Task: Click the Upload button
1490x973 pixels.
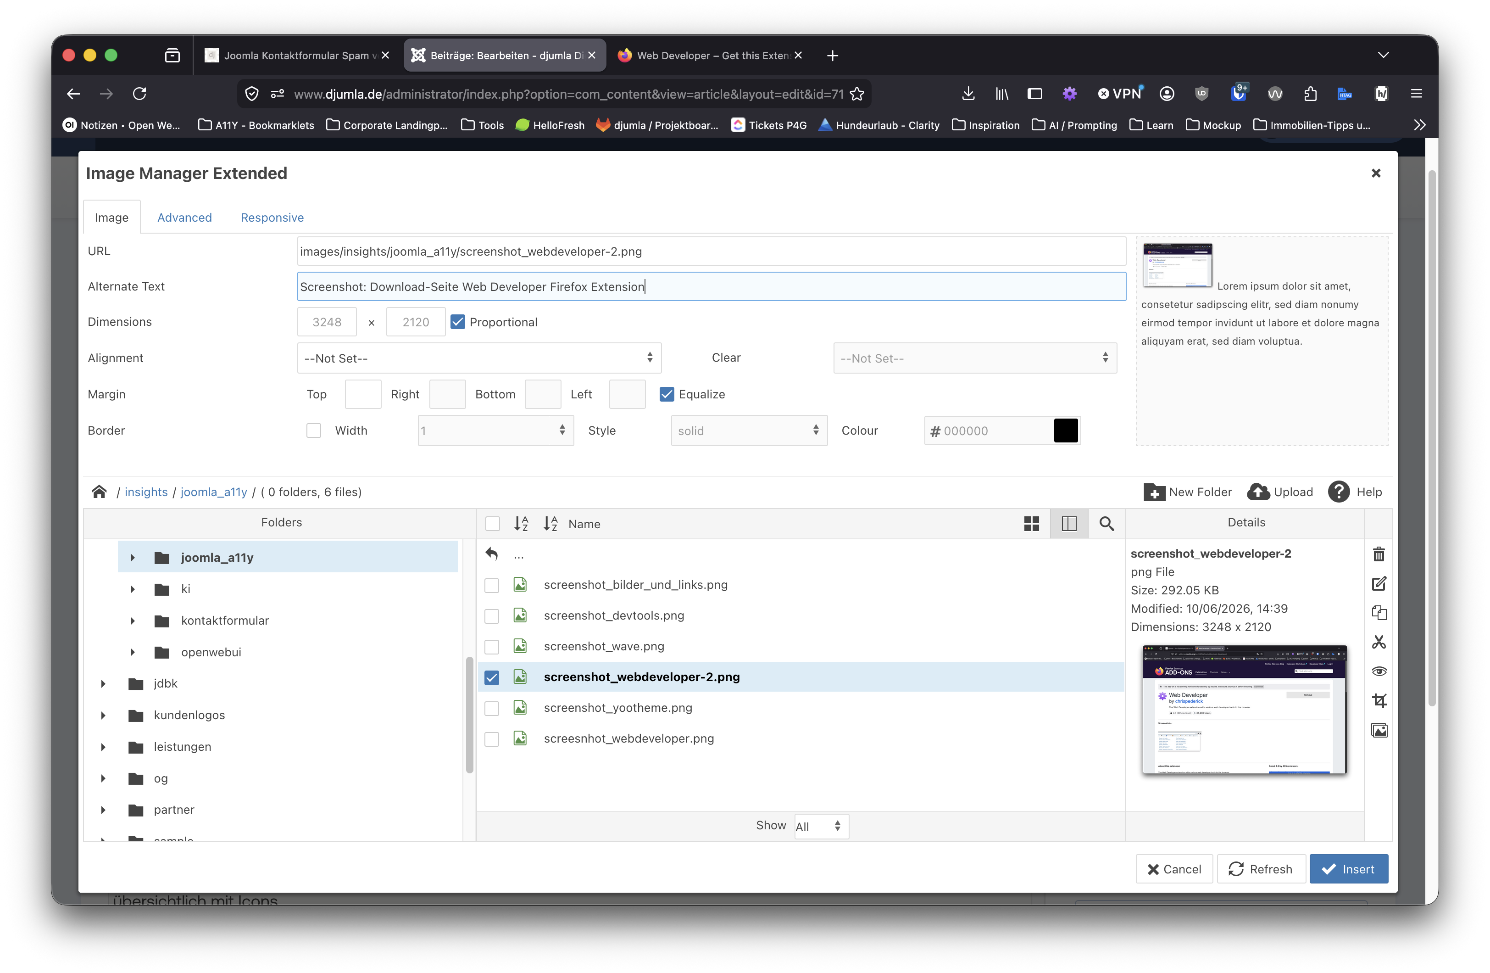Action: tap(1279, 492)
